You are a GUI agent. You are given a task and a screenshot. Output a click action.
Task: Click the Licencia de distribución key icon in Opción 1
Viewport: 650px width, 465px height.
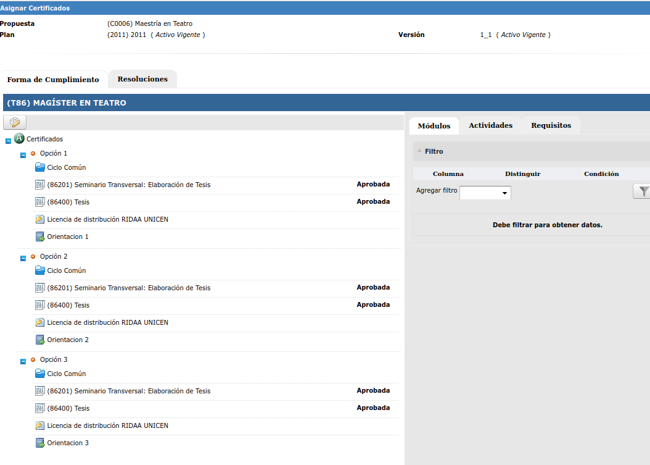[x=40, y=219]
